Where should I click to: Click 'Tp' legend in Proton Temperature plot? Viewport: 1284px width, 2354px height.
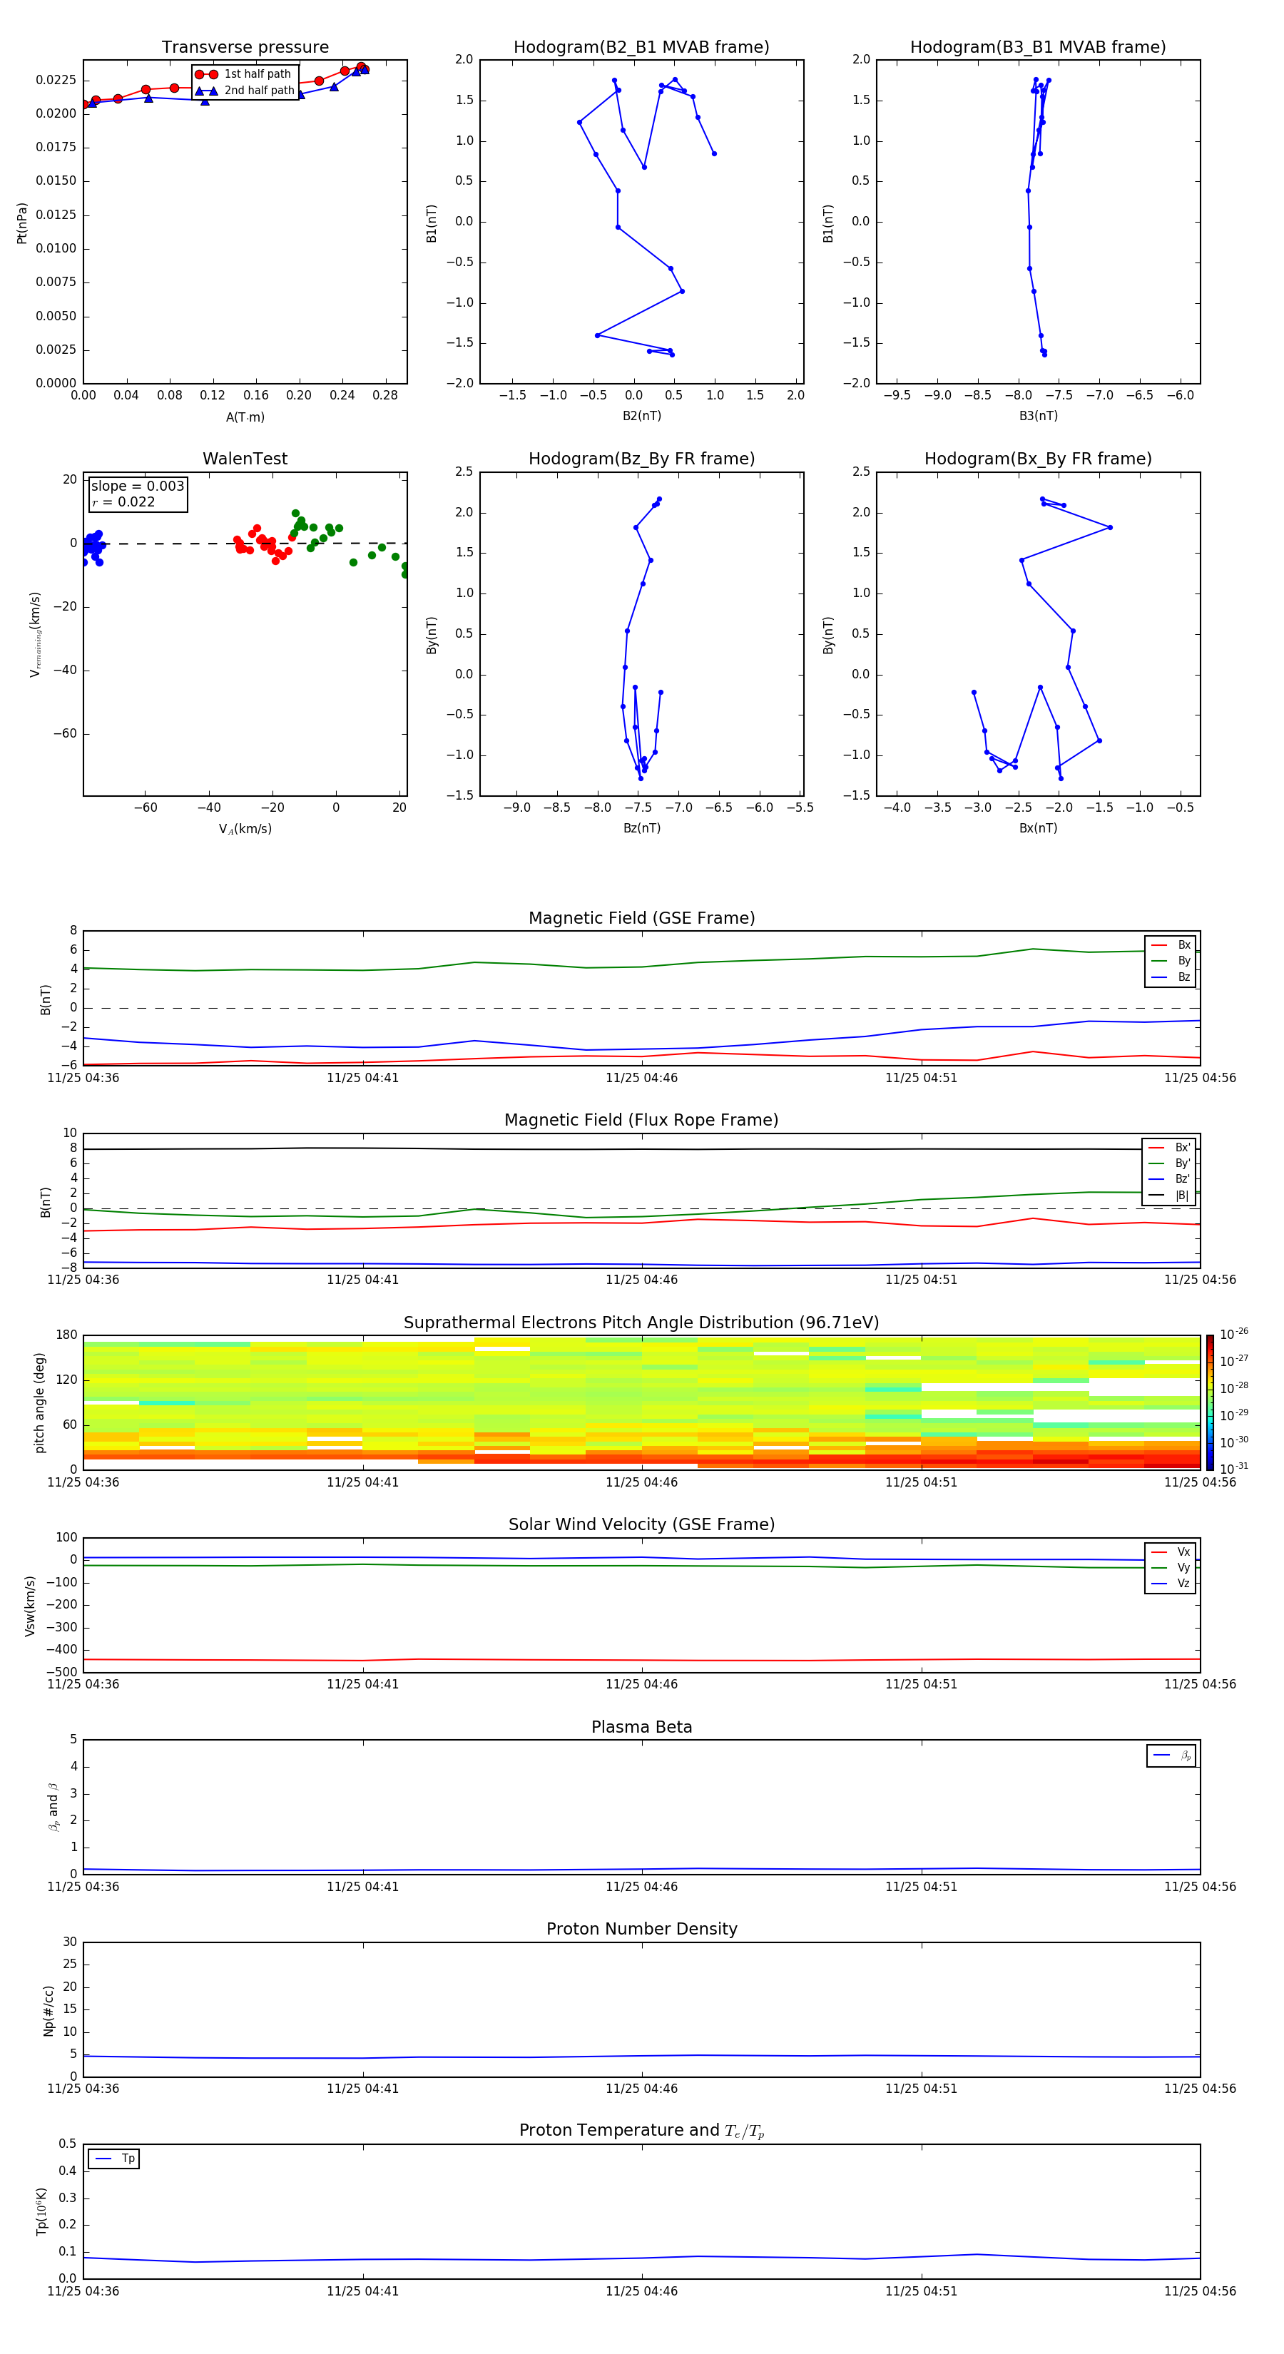tap(114, 2159)
